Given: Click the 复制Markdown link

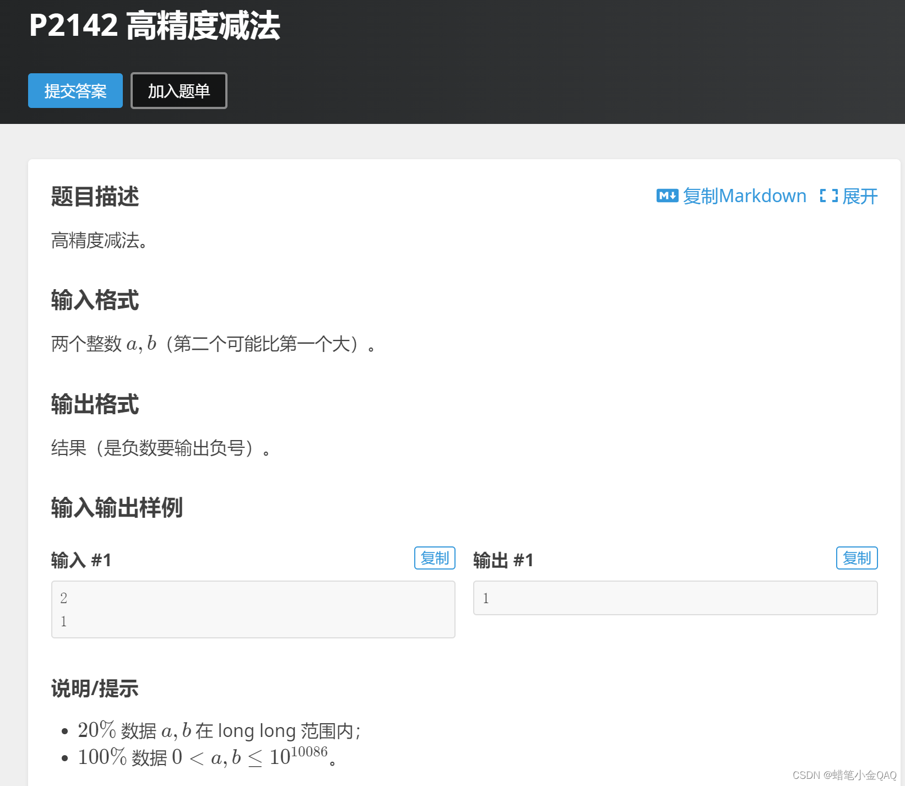Looking at the screenshot, I should point(744,196).
